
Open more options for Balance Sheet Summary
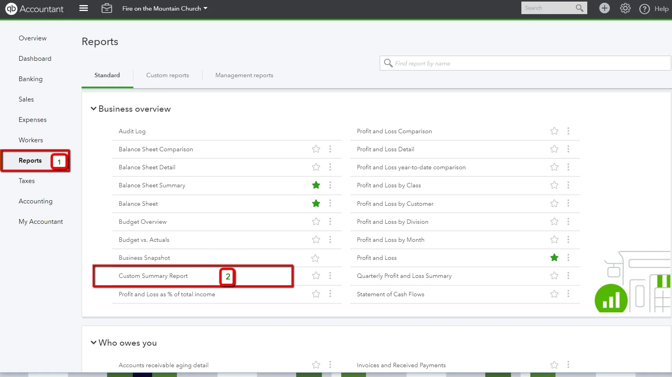tap(330, 185)
